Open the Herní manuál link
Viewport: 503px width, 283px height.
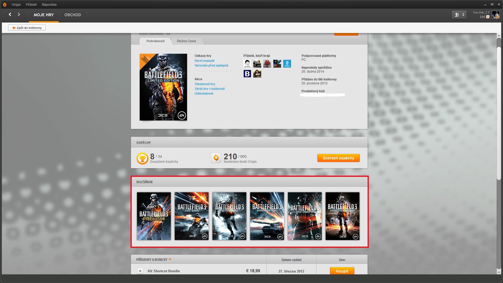point(204,61)
